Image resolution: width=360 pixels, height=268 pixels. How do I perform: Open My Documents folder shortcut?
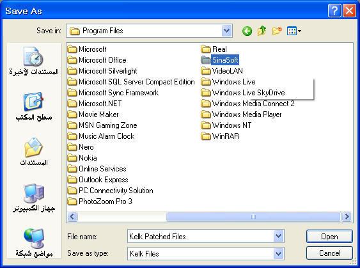click(x=34, y=152)
